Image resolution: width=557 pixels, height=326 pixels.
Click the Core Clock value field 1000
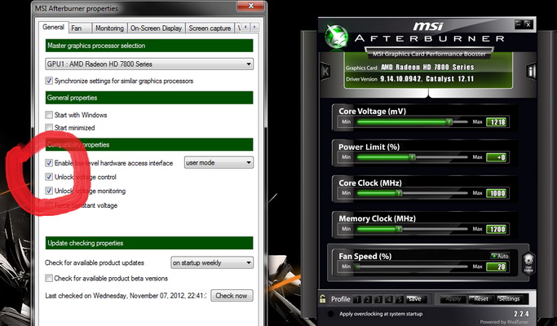point(497,193)
